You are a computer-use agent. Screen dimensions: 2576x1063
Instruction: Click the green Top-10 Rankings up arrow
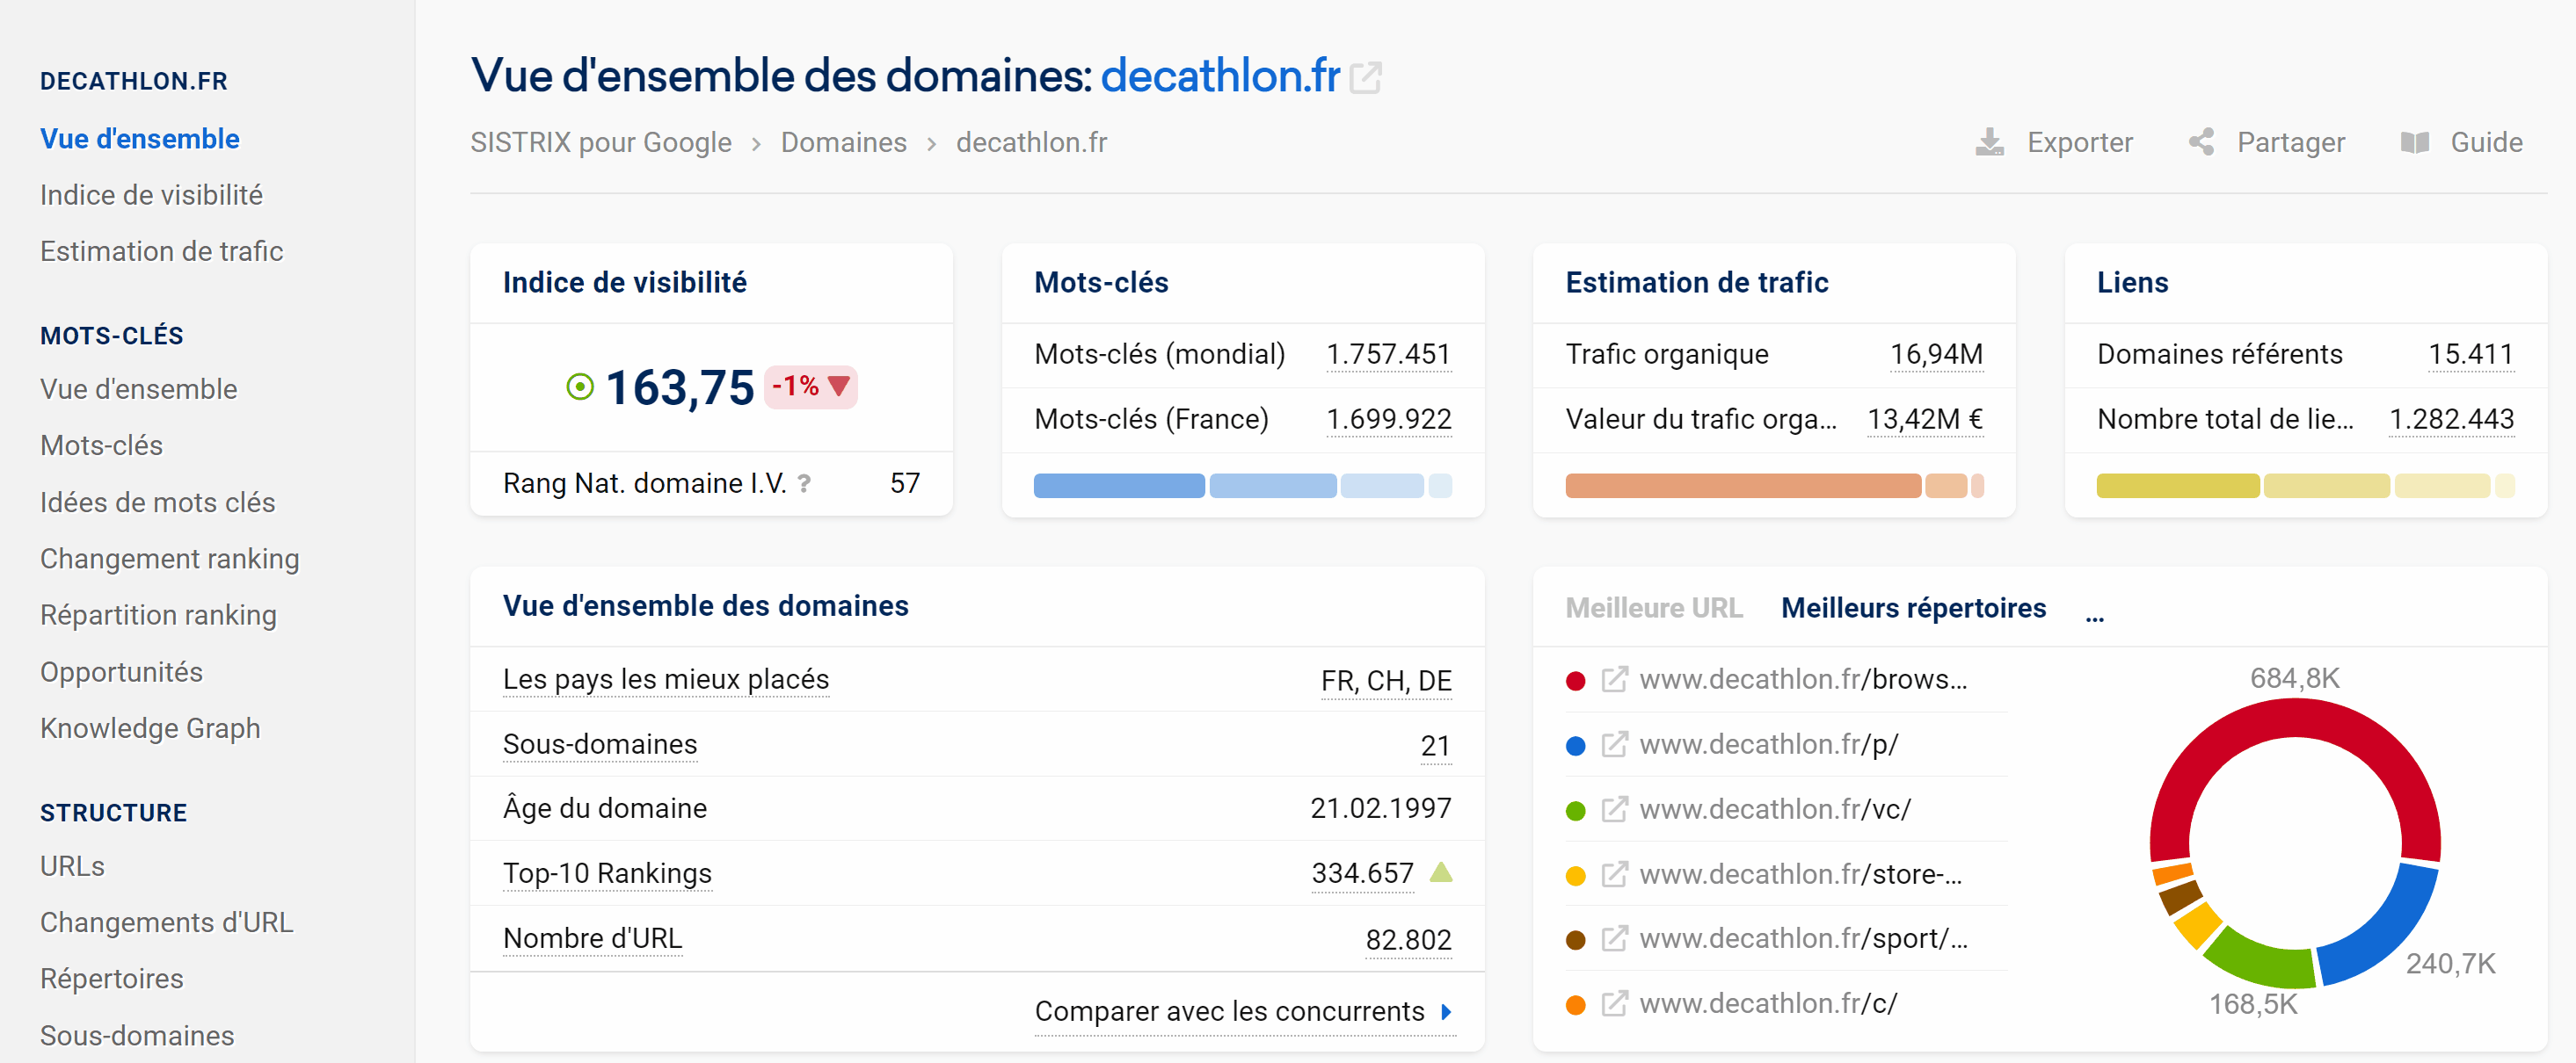(x=1440, y=873)
